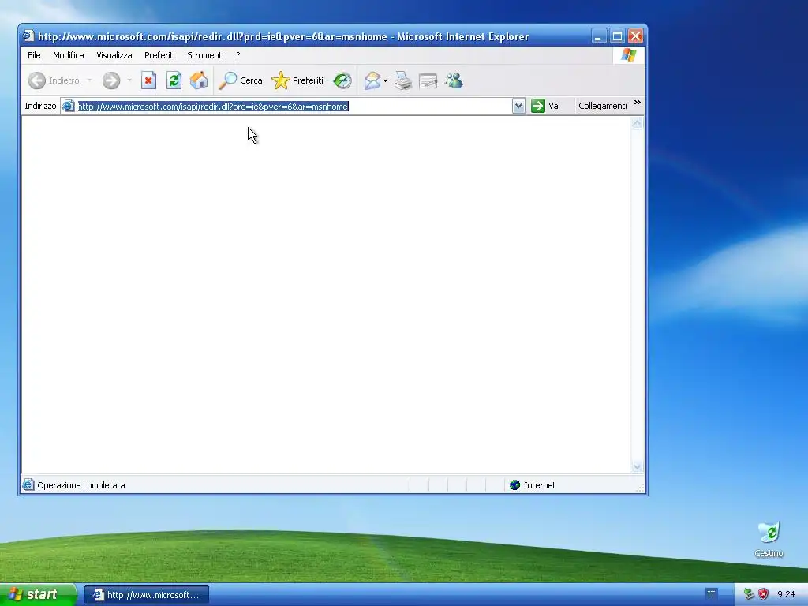Open the Preferiti star toolbar button
This screenshot has width=808, height=606.
(297, 80)
